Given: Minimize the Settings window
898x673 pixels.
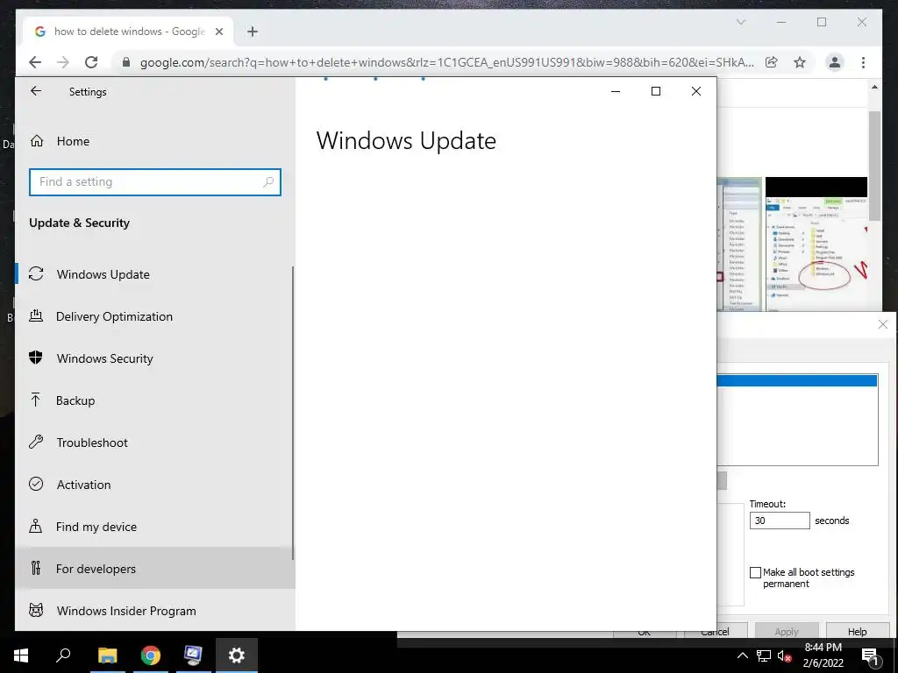Looking at the screenshot, I should pos(616,91).
